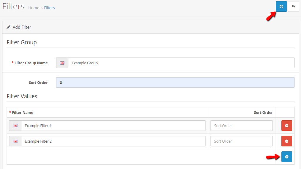
Task: Select the Example Filter 2 name field
Action: pos(113,141)
